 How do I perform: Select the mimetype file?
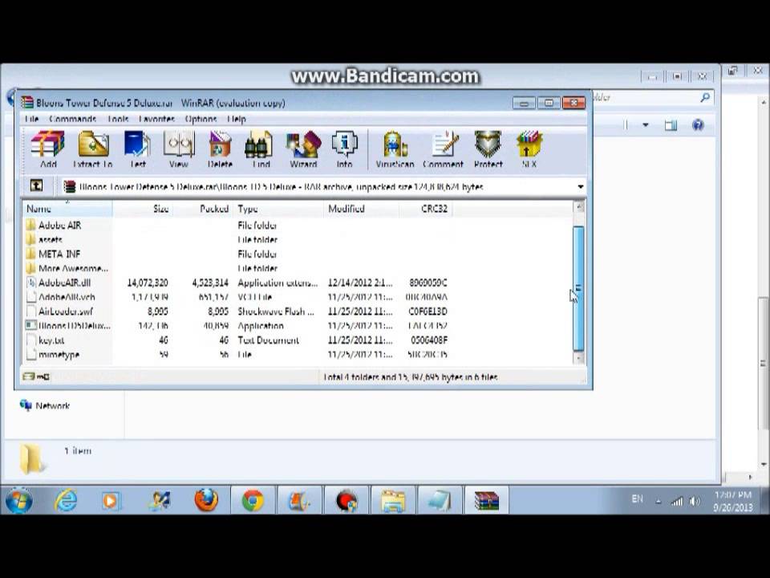pos(53,354)
